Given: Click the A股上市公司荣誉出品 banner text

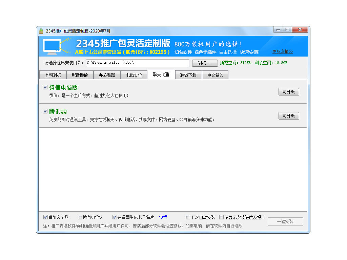Looking at the screenshot, I should click(x=122, y=52).
